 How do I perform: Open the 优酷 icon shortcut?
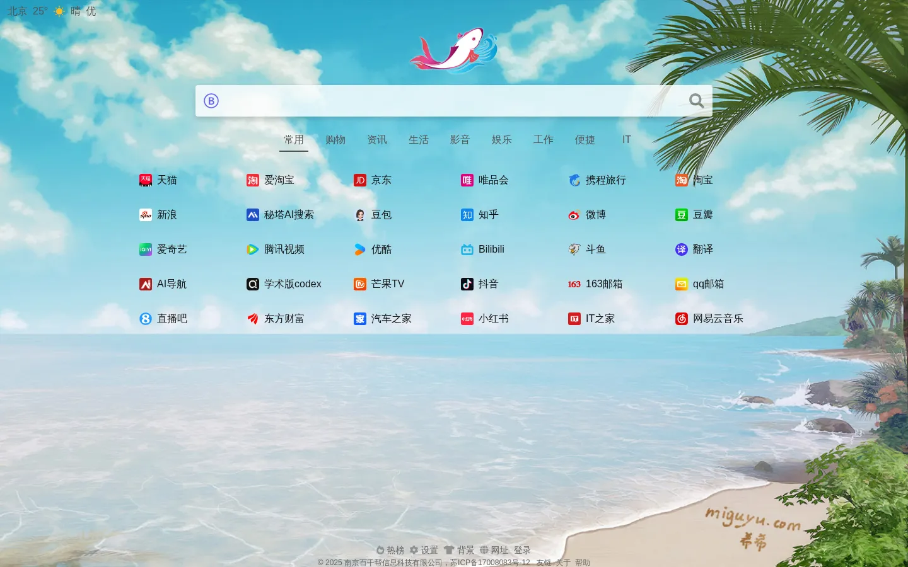pyautogui.click(x=360, y=249)
